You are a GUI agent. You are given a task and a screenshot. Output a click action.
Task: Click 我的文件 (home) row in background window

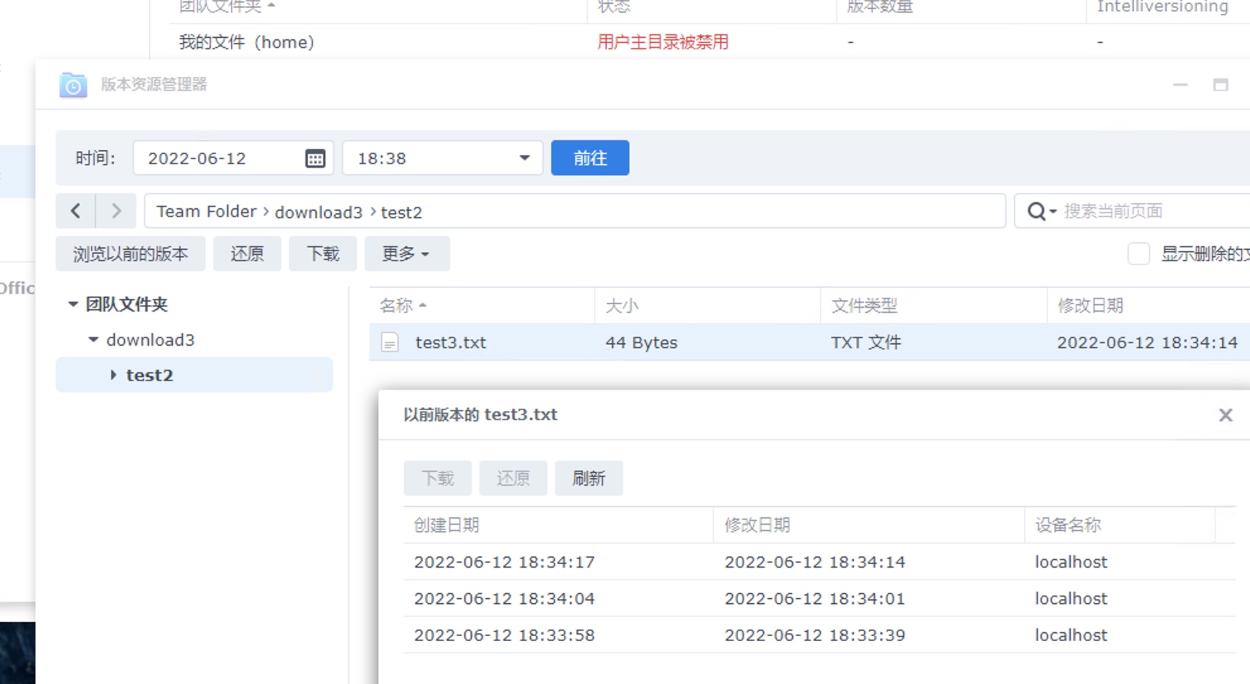click(710, 42)
